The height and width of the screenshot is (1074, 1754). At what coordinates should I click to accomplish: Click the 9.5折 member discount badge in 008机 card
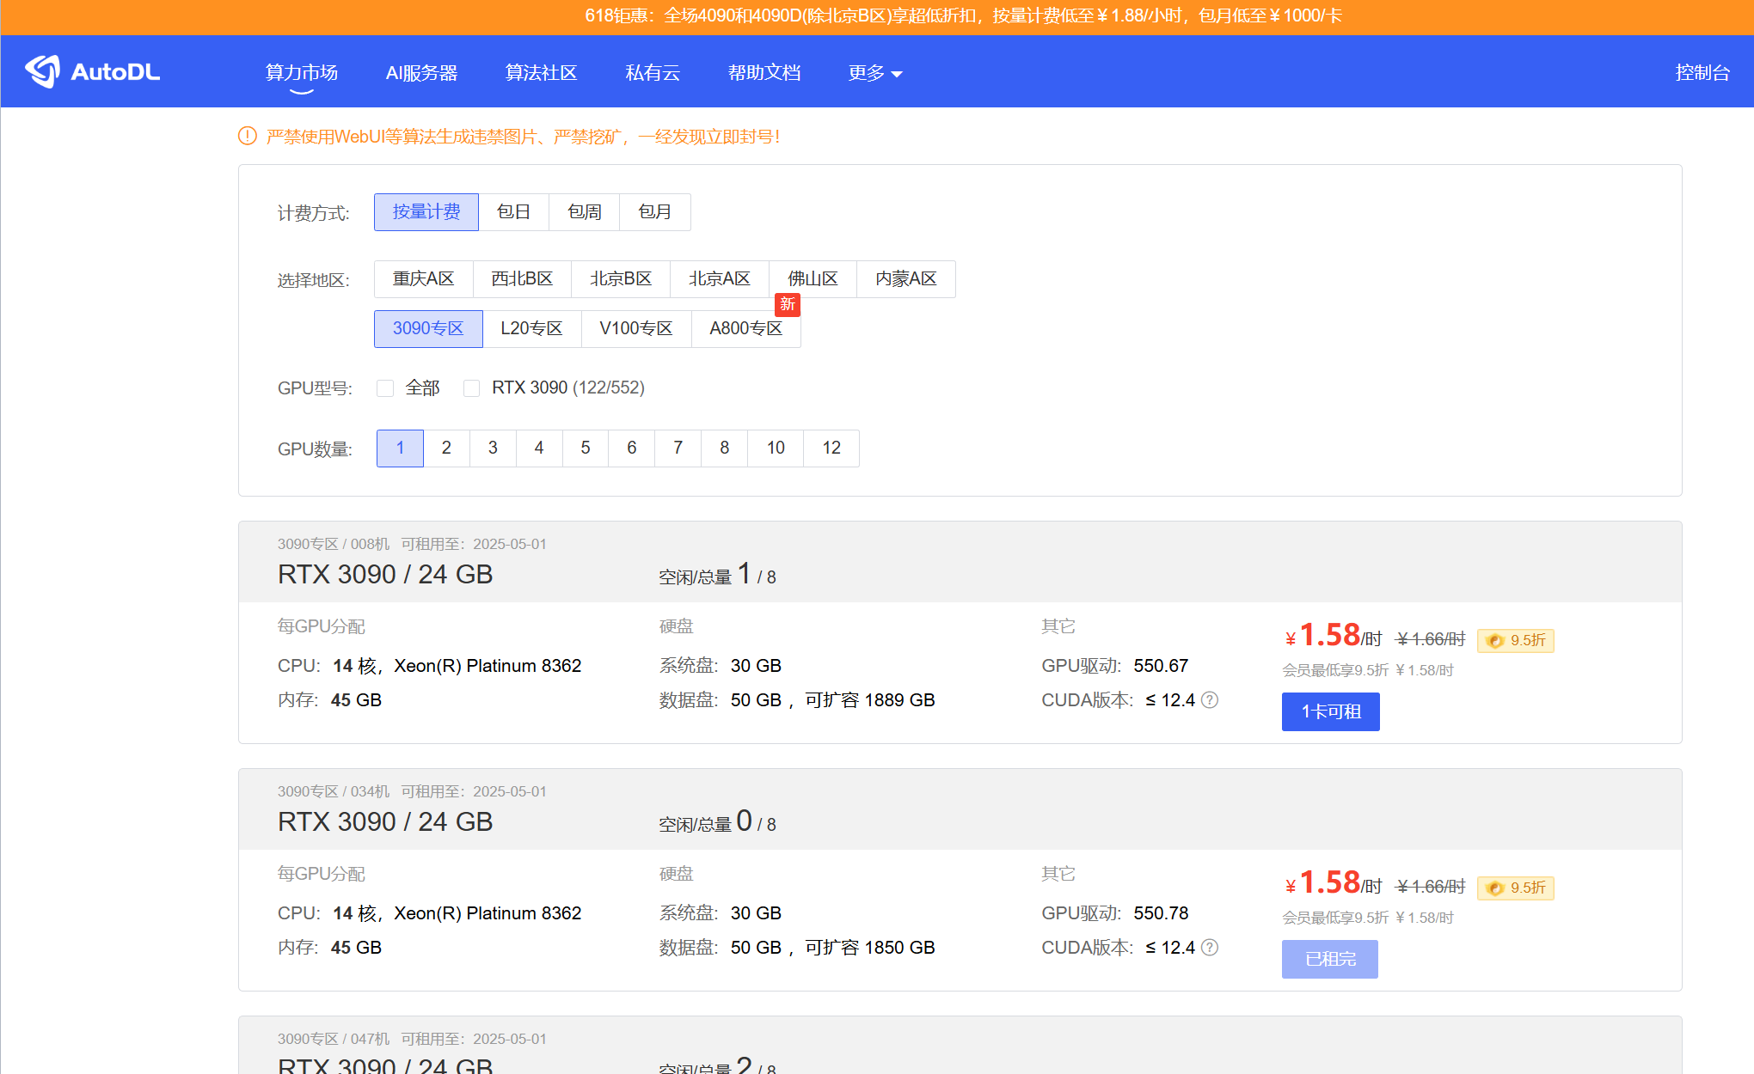[x=1516, y=640]
